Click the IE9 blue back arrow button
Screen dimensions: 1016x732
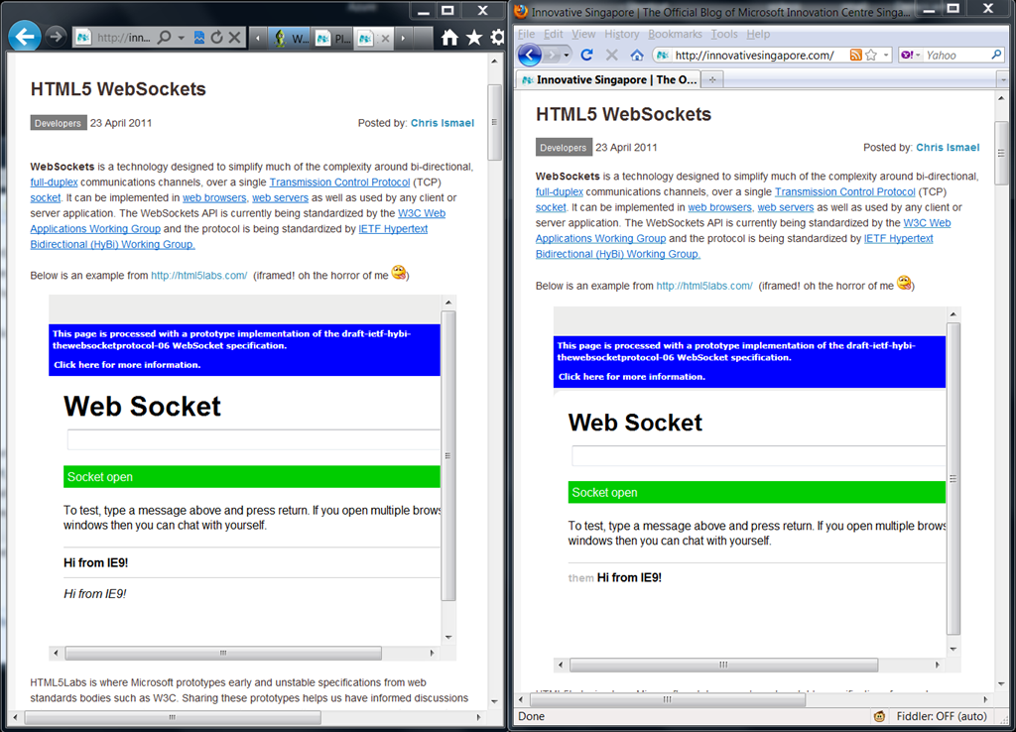click(24, 37)
